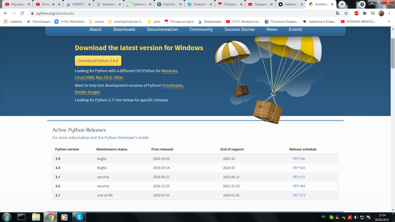The height and width of the screenshot is (222, 395).
Task: Open the Extensions puzzle icon
Action: pyautogui.click(x=364, y=13)
